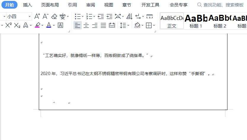Image resolution: width=247 pixels, height=140 pixels.
Task: Justify the paragraph text
Action: [103, 25]
